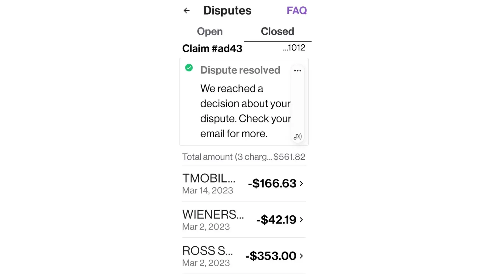Viewport: 488px width, 274px height.
Task: Click the account ending in 1012
Action: point(294,48)
